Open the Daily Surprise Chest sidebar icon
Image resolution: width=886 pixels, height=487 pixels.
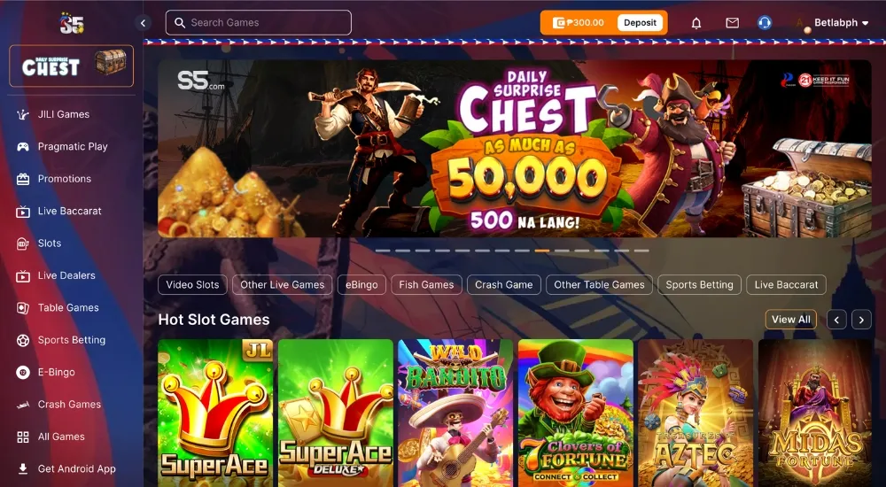coord(71,66)
